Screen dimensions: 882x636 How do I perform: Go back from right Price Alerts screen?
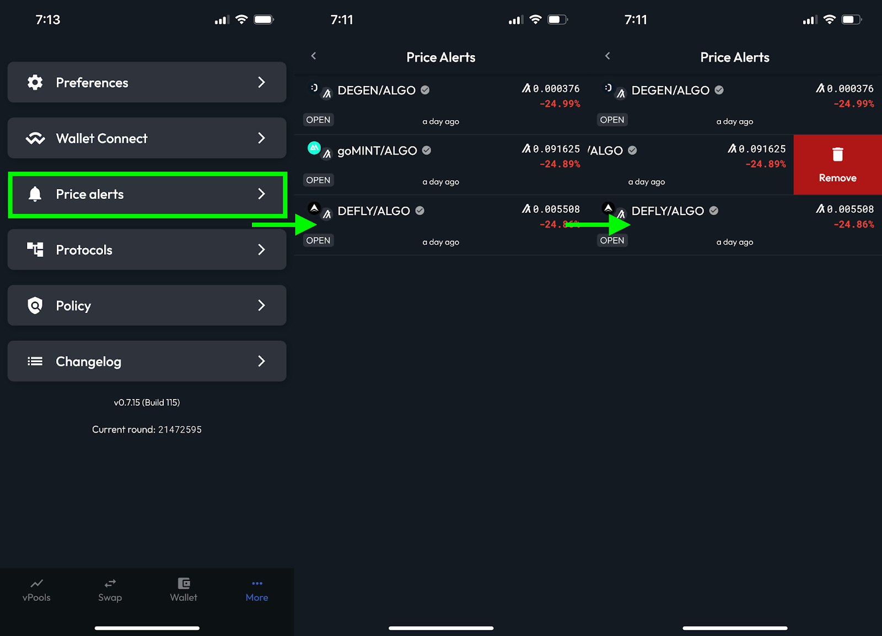pyautogui.click(x=607, y=56)
